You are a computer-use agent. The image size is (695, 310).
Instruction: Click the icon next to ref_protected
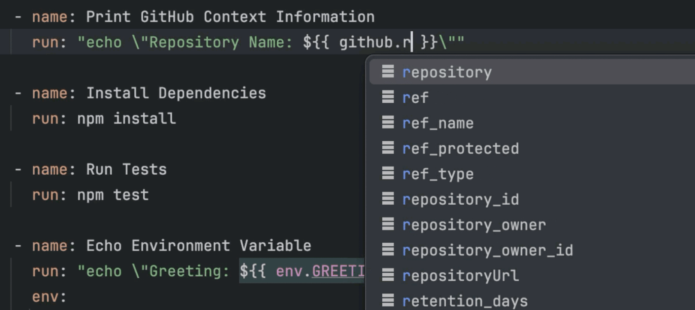(x=388, y=148)
